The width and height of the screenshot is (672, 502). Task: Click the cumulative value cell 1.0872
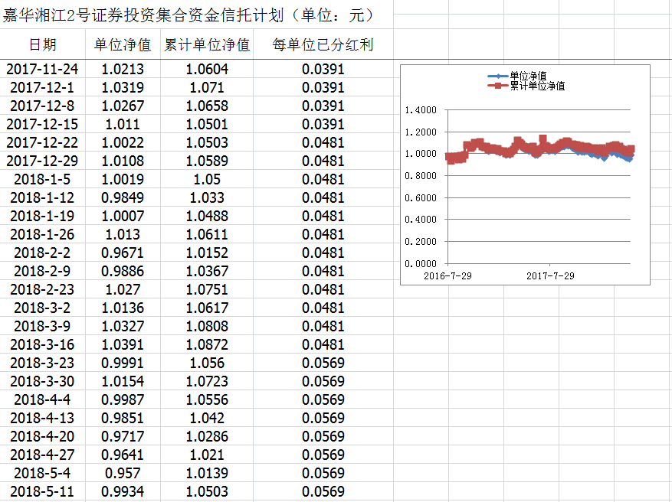207,344
